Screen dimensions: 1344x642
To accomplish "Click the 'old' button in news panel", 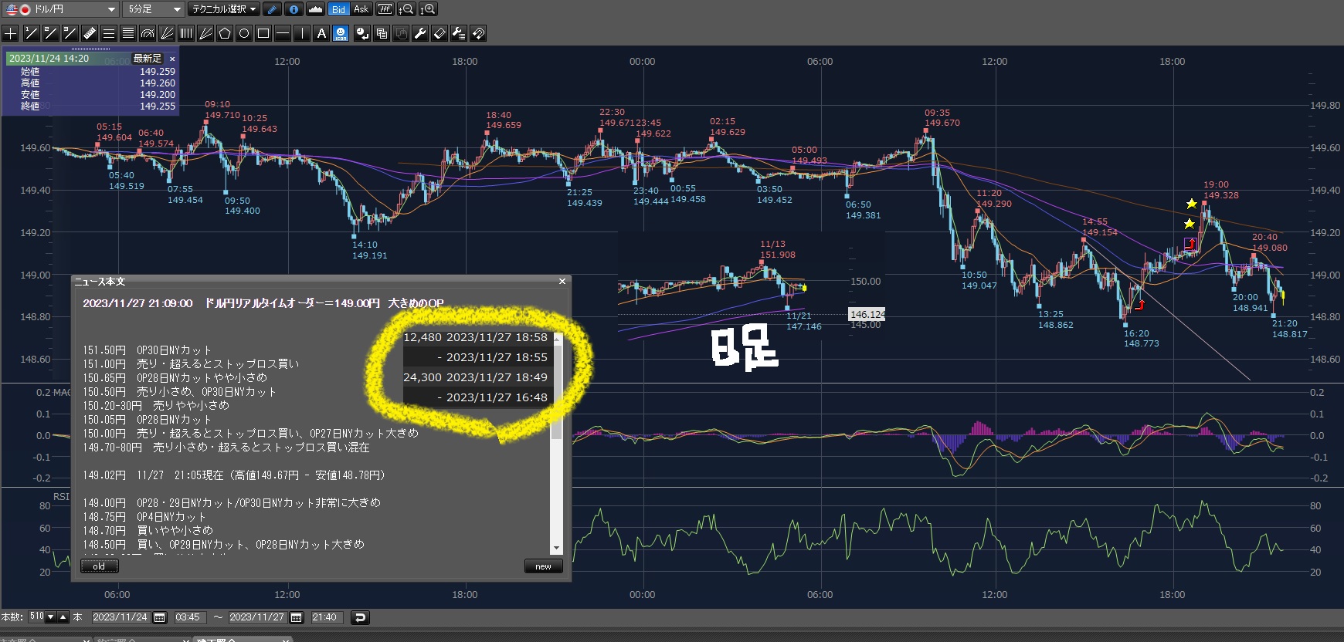I will [99, 566].
